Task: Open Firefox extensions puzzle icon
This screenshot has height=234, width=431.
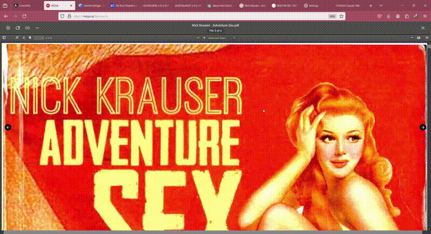Action: (407, 16)
